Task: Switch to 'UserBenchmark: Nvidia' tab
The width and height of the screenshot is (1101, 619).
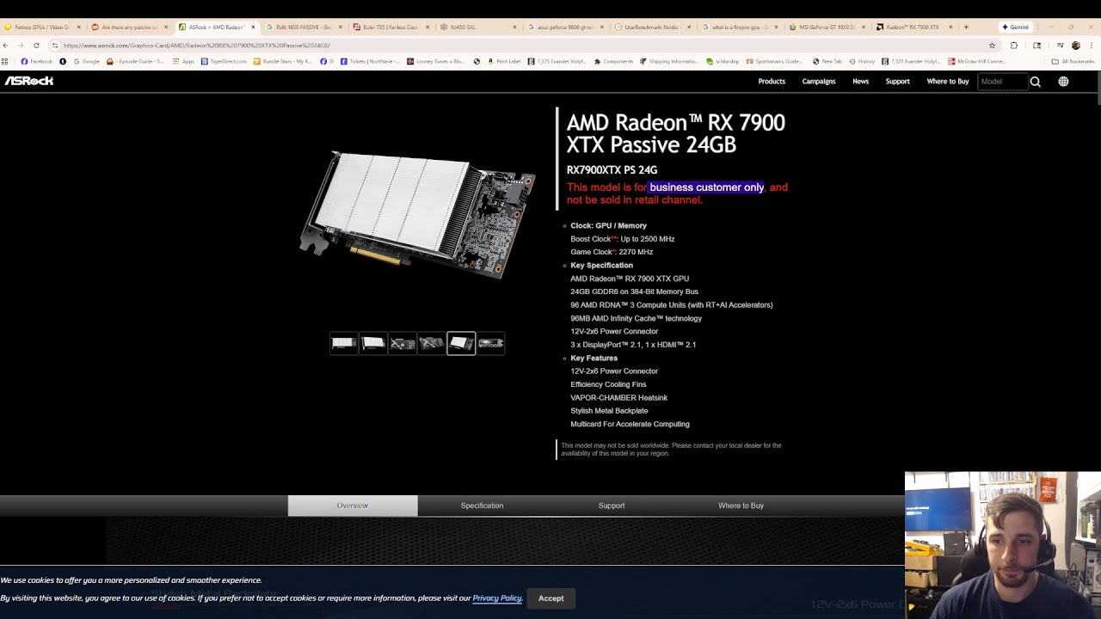Action: click(651, 27)
